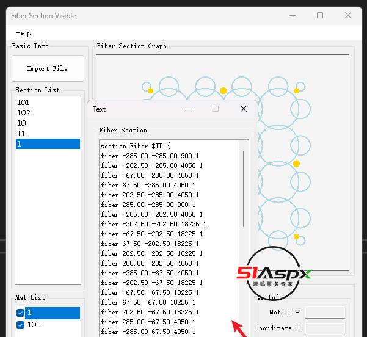Click the Coordinate input field
Image resolution: width=367 pixels, height=337 pixels.
pyautogui.click(x=325, y=328)
